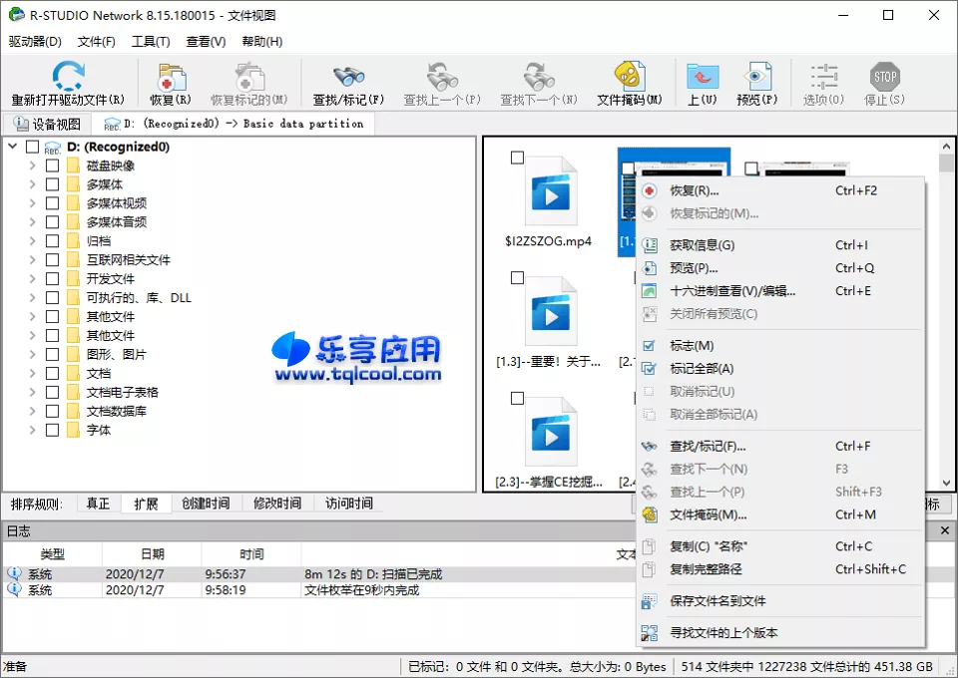Click the Up (上) folder toolbar icon
The image size is (958, 678).
click(702, 77)
